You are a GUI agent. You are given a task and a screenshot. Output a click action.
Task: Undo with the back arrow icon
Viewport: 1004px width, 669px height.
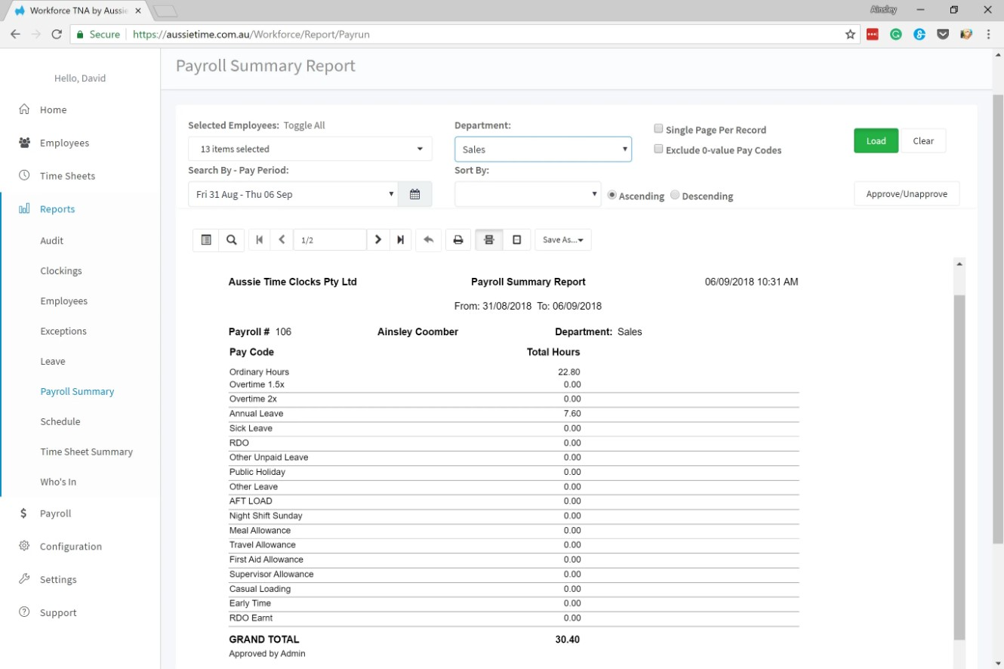(x=427, y=239)
